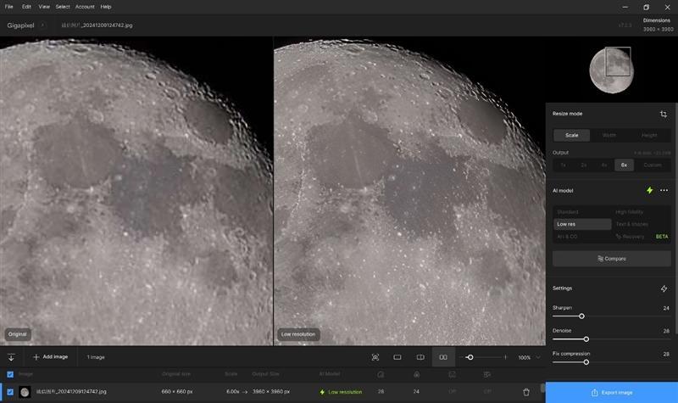Click the Settings lightning bolt icon
The image size is (678, 403).
click(x=664, y=288)
